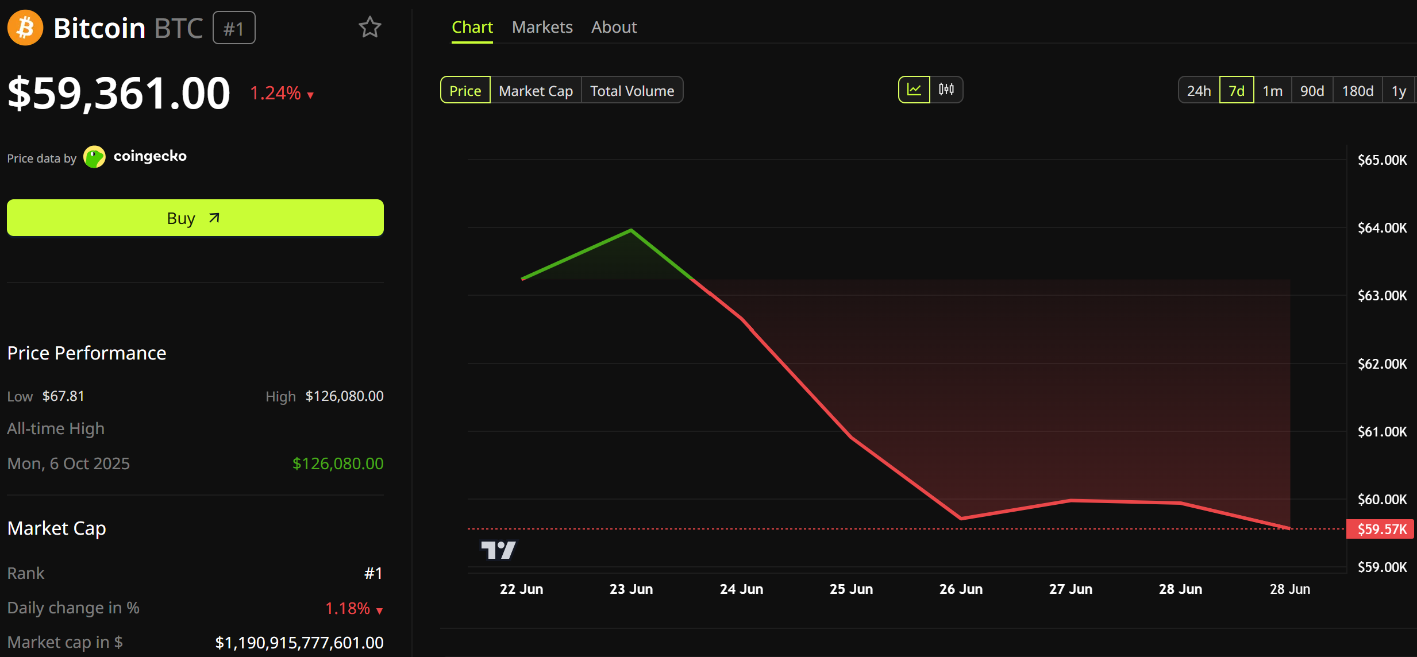Click the #1 rank badge beside BTC
The image size is (1417, 657).
[x=234, y=28]
